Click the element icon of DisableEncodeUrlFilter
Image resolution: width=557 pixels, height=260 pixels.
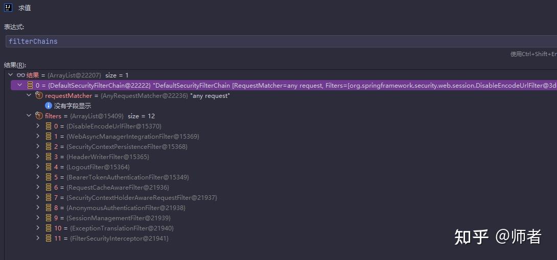tap(49, 126)
